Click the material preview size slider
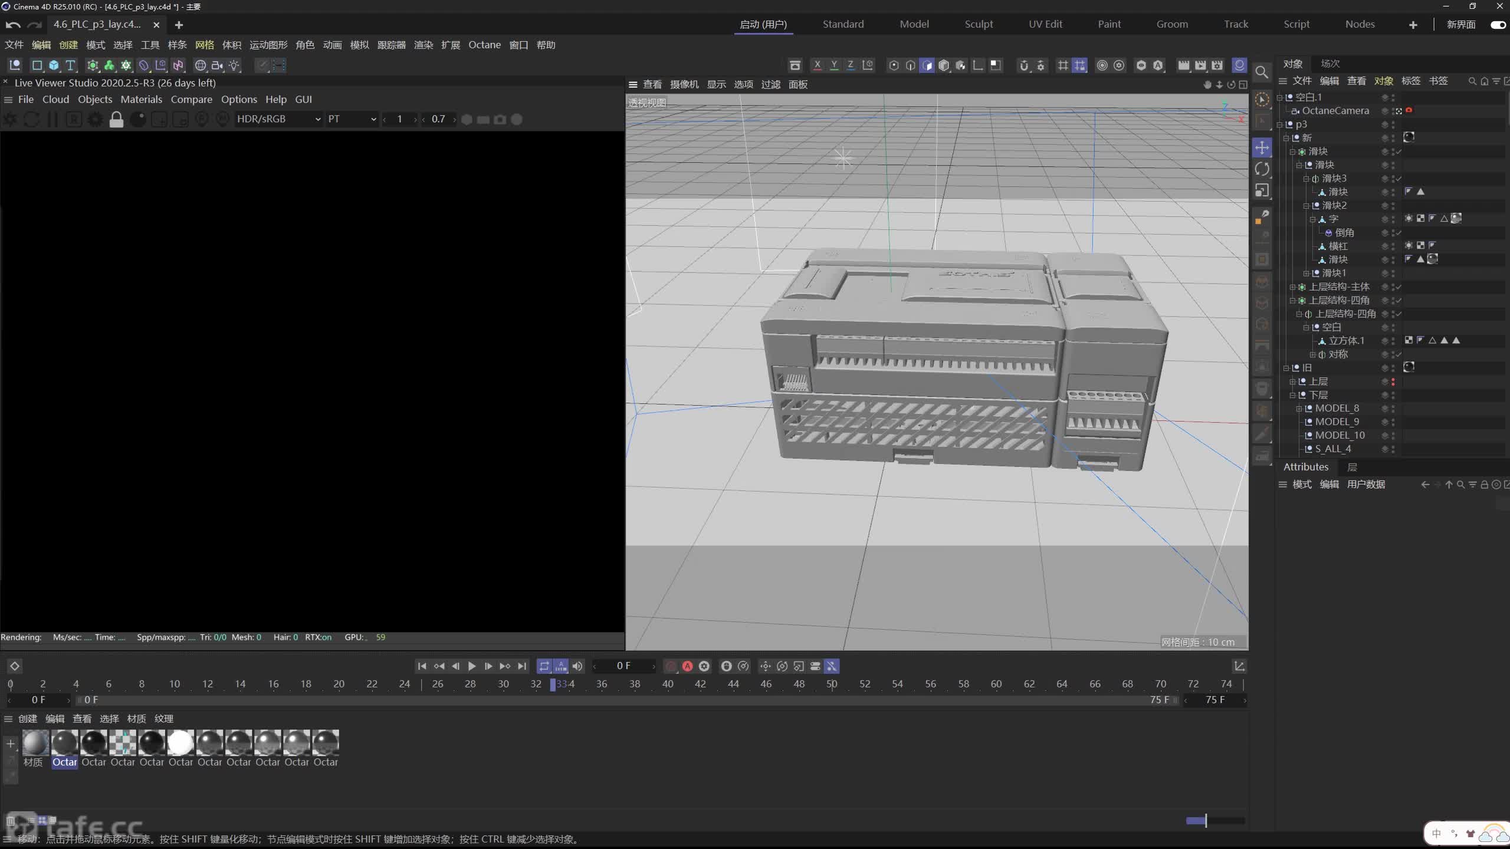Image resolution: width=1510 pixels, height=849 pixels. pyautogui.click(x=1215, y=820)
